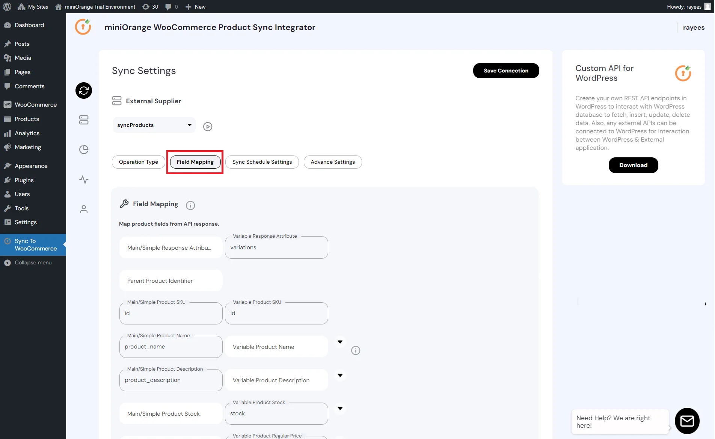Edit the Main/Simple Product SKU field
Viewport: 715px width, 439px height.
[171, 313]
